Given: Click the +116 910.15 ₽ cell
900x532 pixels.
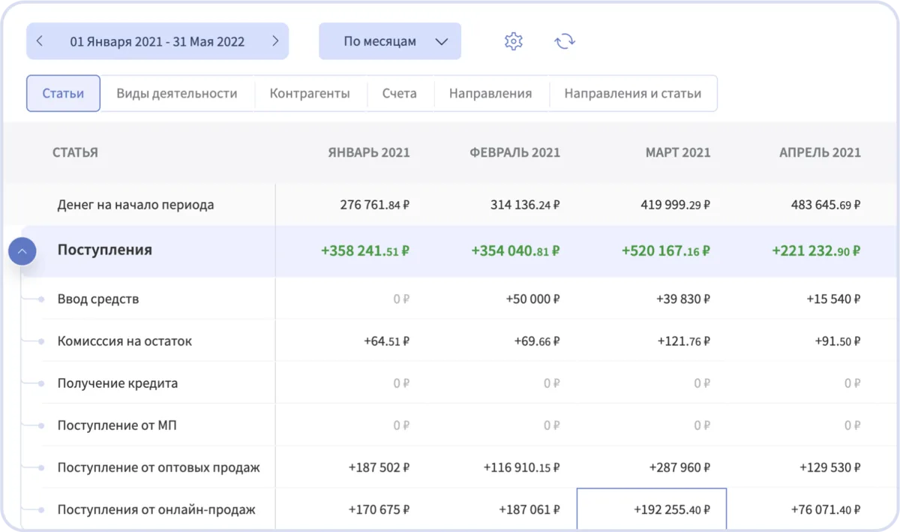Looking at the screenshot, I should [522, 467].
